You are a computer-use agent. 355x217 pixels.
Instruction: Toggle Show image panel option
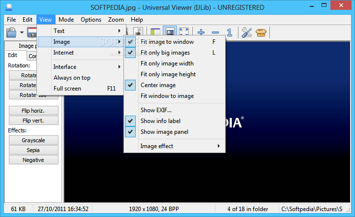(175, 132)
